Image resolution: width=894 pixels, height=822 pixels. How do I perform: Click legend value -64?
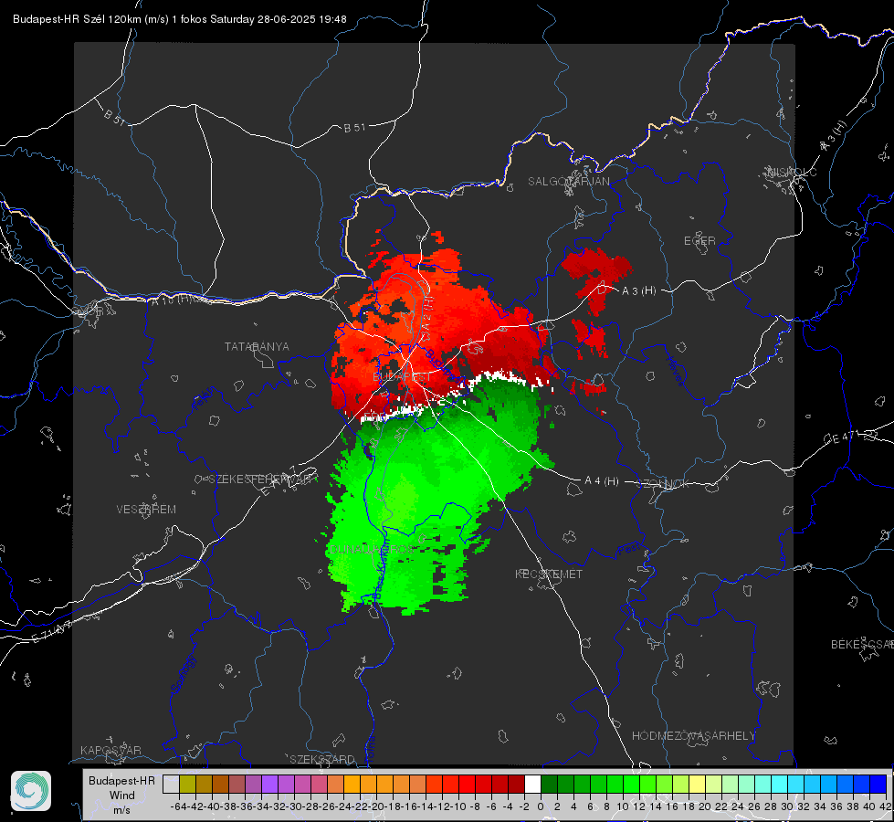178,806
